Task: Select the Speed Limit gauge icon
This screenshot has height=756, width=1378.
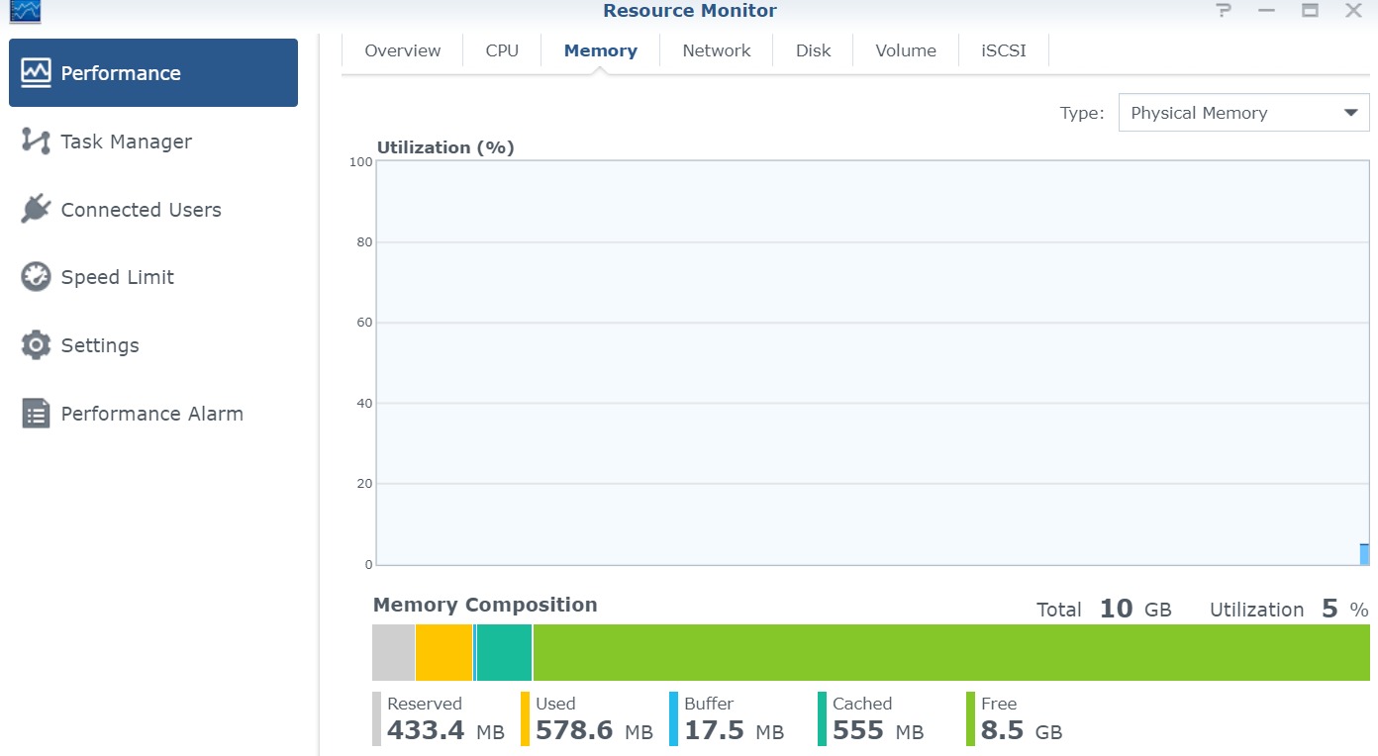Action: pyautogui.click(x=37, y=277)
